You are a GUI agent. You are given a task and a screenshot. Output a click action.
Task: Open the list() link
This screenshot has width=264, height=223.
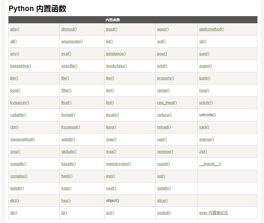[x=110, y=103]
